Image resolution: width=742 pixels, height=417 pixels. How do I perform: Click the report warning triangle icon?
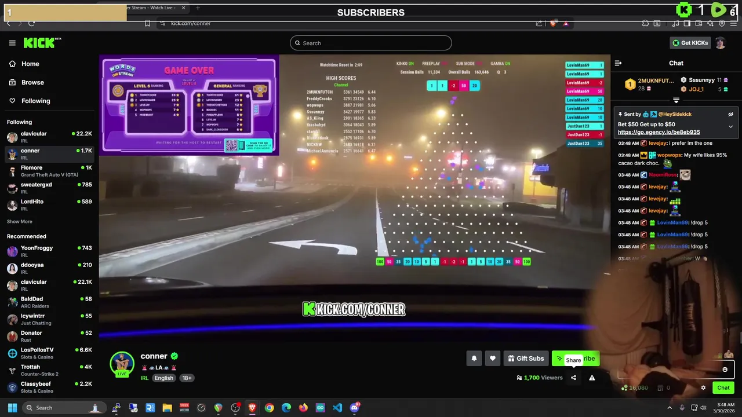pyautogui.click(x=592, y=378)
